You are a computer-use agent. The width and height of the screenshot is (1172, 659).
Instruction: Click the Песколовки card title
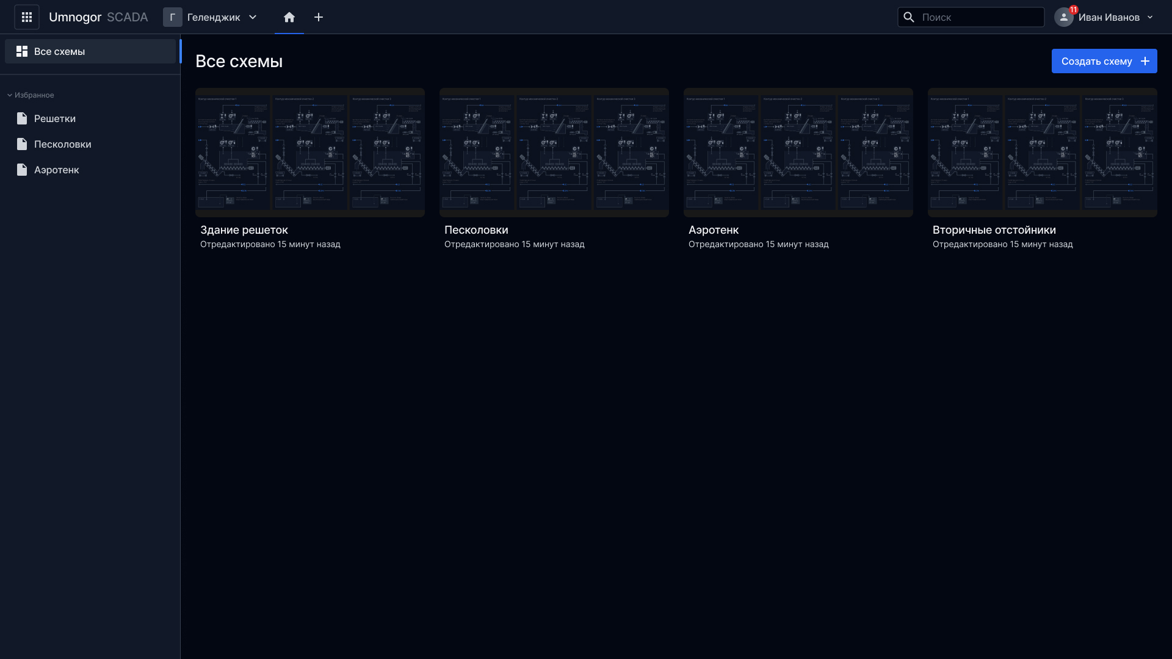[476, 230]
